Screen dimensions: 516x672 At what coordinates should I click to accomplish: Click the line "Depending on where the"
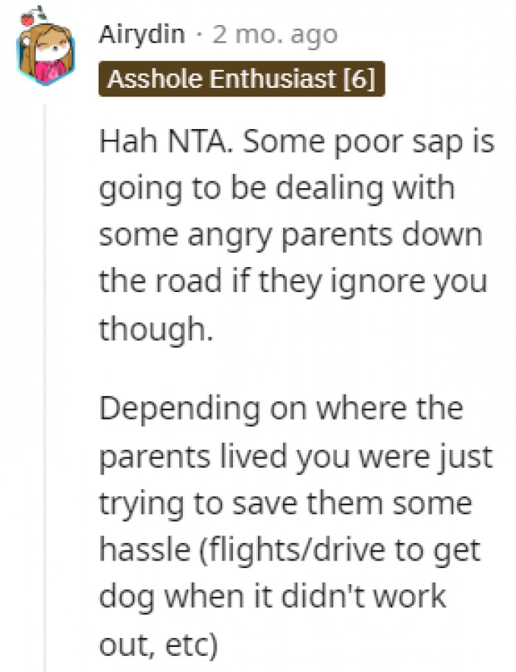click(280, 407)
